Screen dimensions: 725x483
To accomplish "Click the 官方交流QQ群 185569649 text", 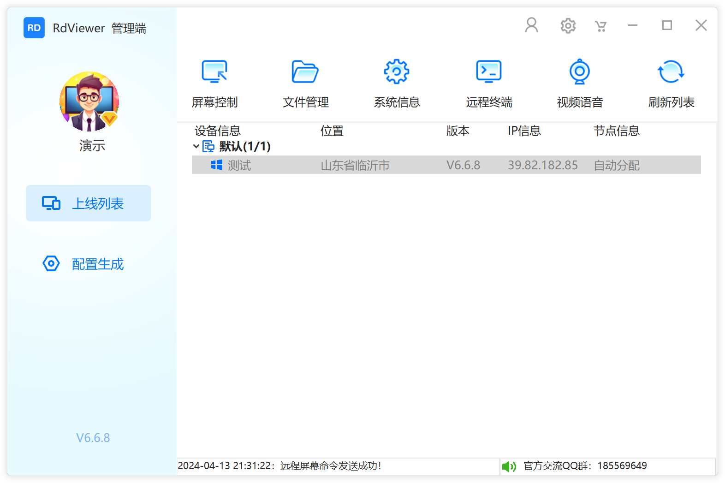I will tap(585, 466).
